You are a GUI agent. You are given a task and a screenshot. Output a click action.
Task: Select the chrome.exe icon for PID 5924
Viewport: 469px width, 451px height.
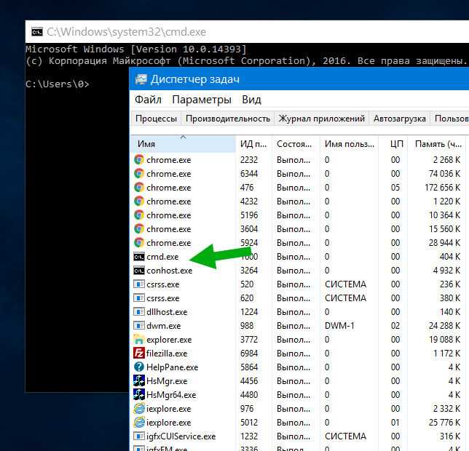[139, 242]
